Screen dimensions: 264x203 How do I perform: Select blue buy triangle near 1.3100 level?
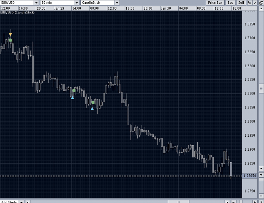72,98
